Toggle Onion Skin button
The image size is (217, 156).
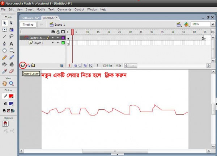click(75, 66)
